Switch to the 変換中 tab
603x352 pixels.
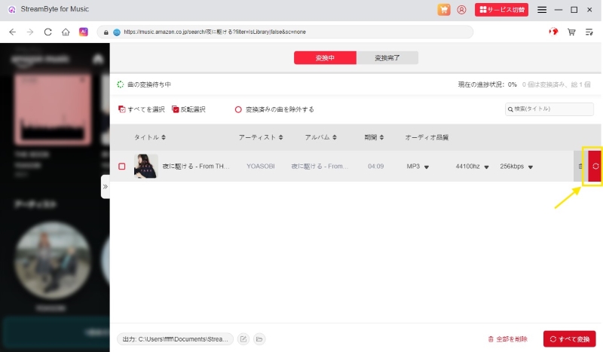coord(325,58)
